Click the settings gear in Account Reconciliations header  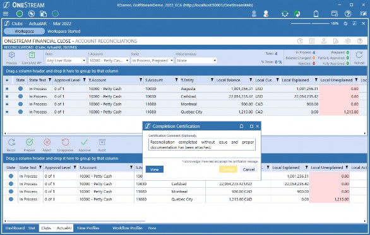[348, 41]
